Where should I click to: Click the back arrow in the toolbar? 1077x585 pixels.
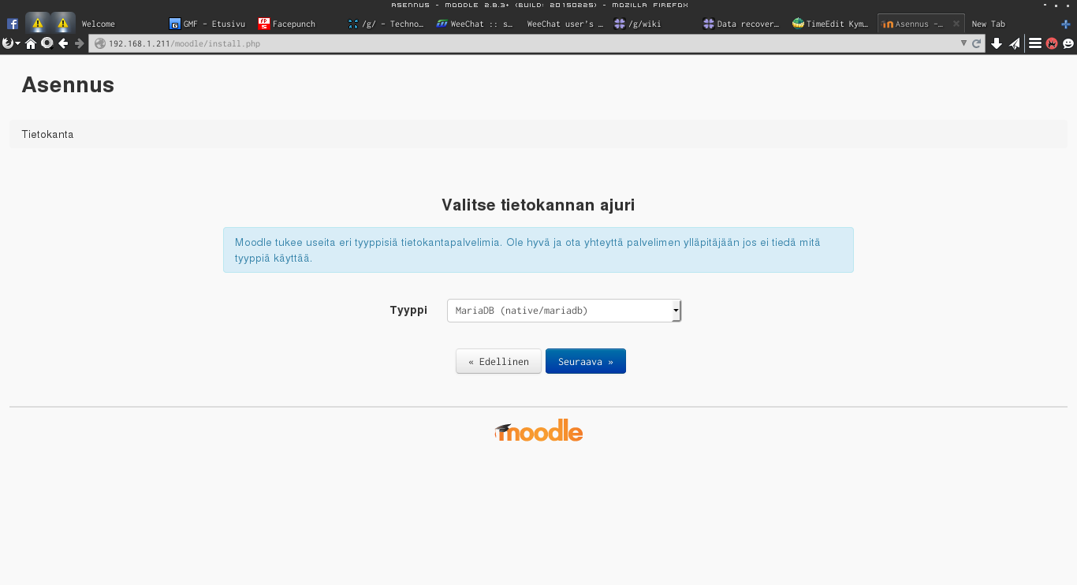pos(63,43)
